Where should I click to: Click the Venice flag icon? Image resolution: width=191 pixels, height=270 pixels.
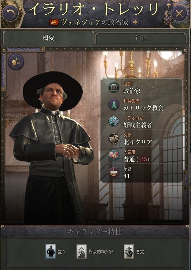54,22
